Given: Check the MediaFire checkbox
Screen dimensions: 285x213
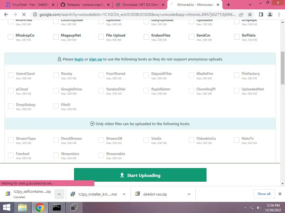Looking at the screenshot, I should click(191, 75).
